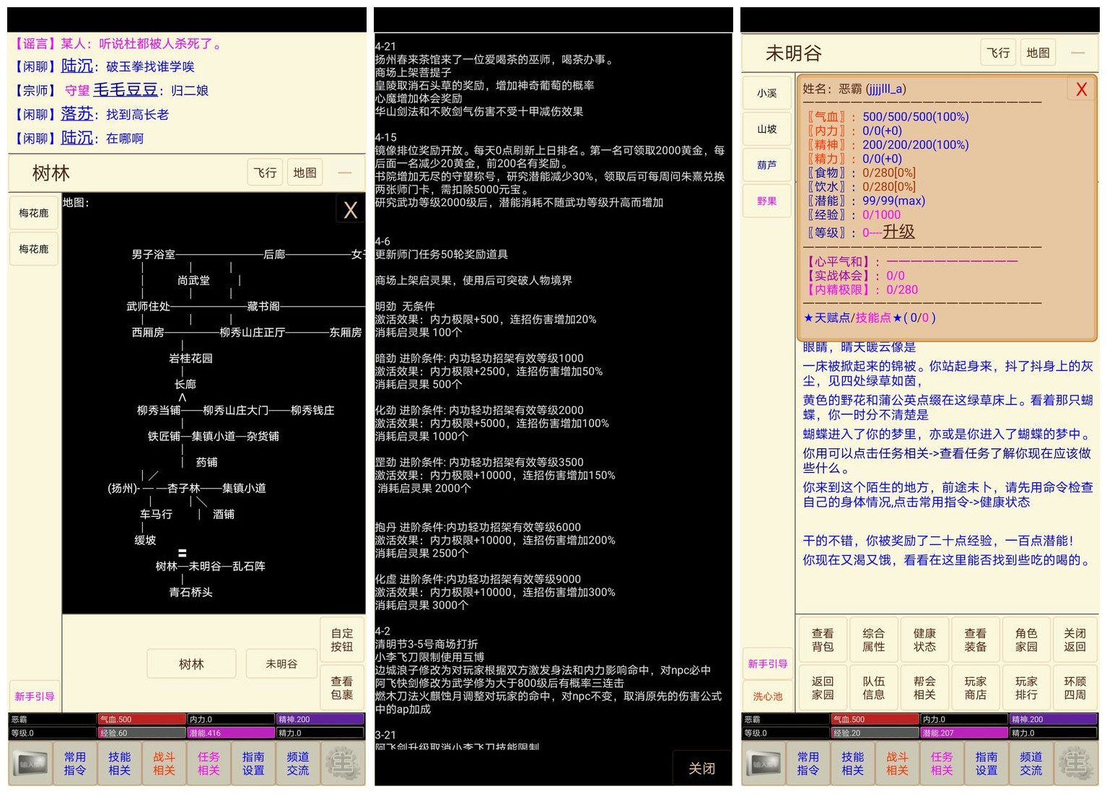
Task: Close the map overlay with the X
Action: 351,210
